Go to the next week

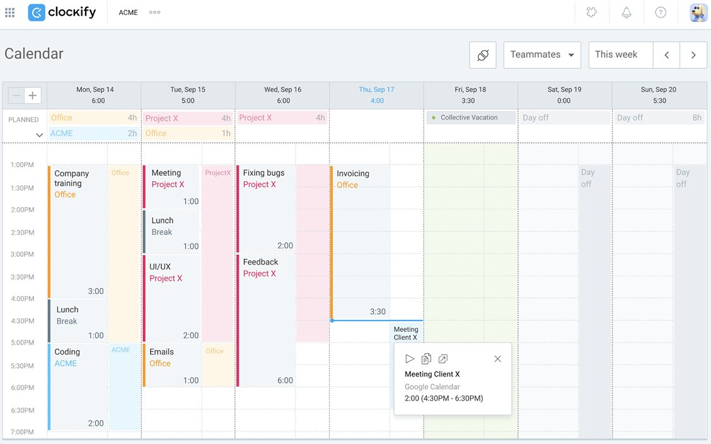[x=693, y=55]
